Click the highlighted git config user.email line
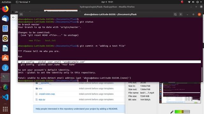Viewport: 204px width, 114px height. coord(109,62)
